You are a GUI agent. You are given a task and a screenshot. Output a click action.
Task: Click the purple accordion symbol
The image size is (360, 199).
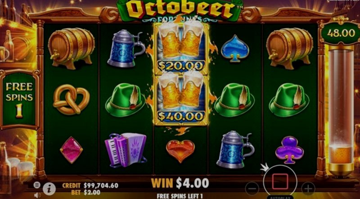click(x=126, y=150)
